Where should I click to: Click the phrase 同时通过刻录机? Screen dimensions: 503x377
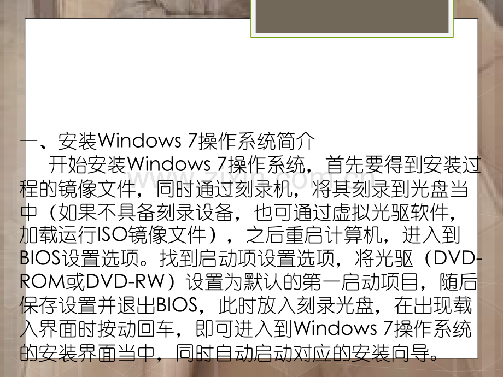224,188
